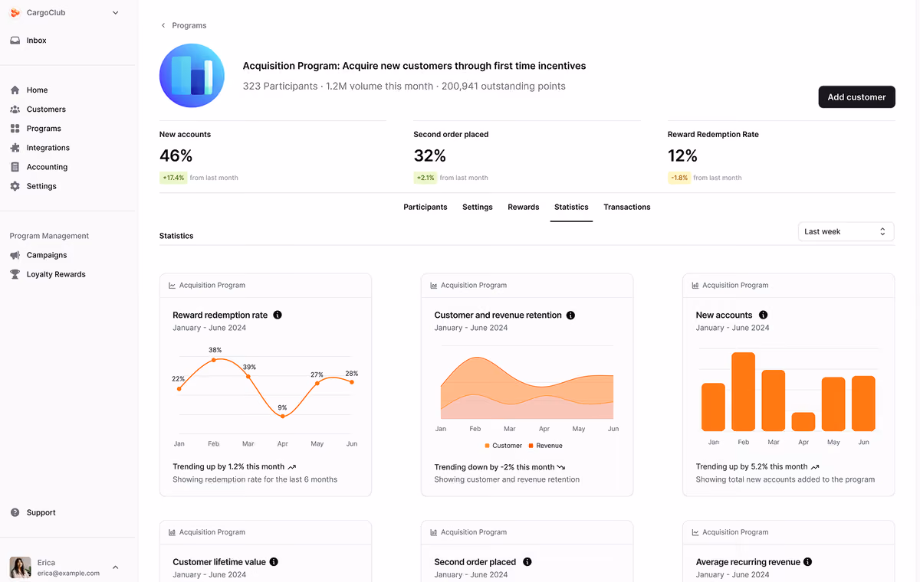Screen dimensions: 920x582
Task: Click chart icon on Average recurring revenue card header
Action: [x=695, y=532]
